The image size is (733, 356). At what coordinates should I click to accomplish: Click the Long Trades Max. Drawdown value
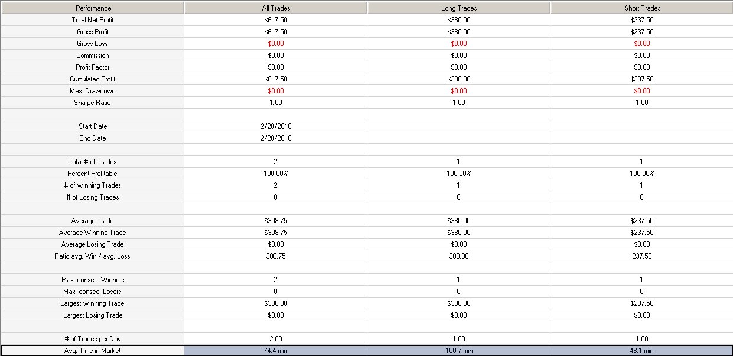pos(459,91)
